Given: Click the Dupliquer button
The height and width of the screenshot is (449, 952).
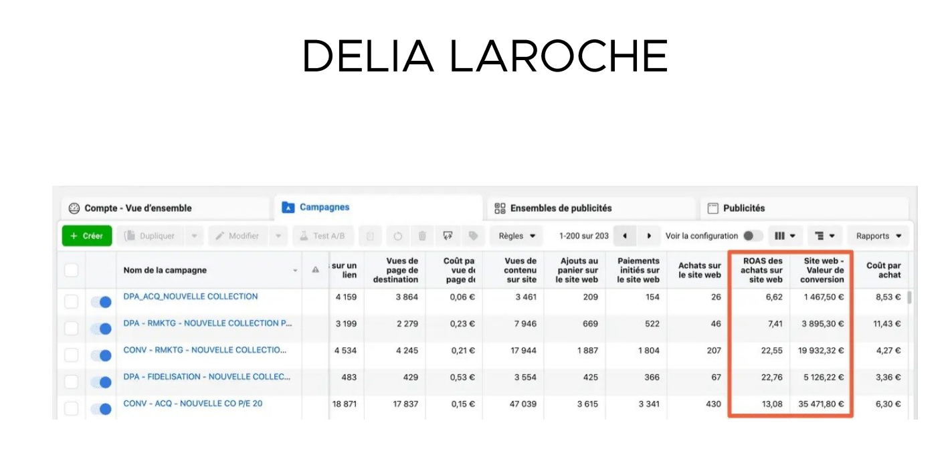Looking at the screenshot, I should click(151, 236).
